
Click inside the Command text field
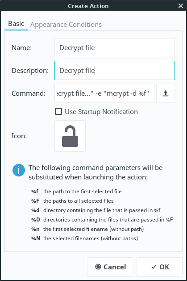pyautogui.click(x=104, y=93)
